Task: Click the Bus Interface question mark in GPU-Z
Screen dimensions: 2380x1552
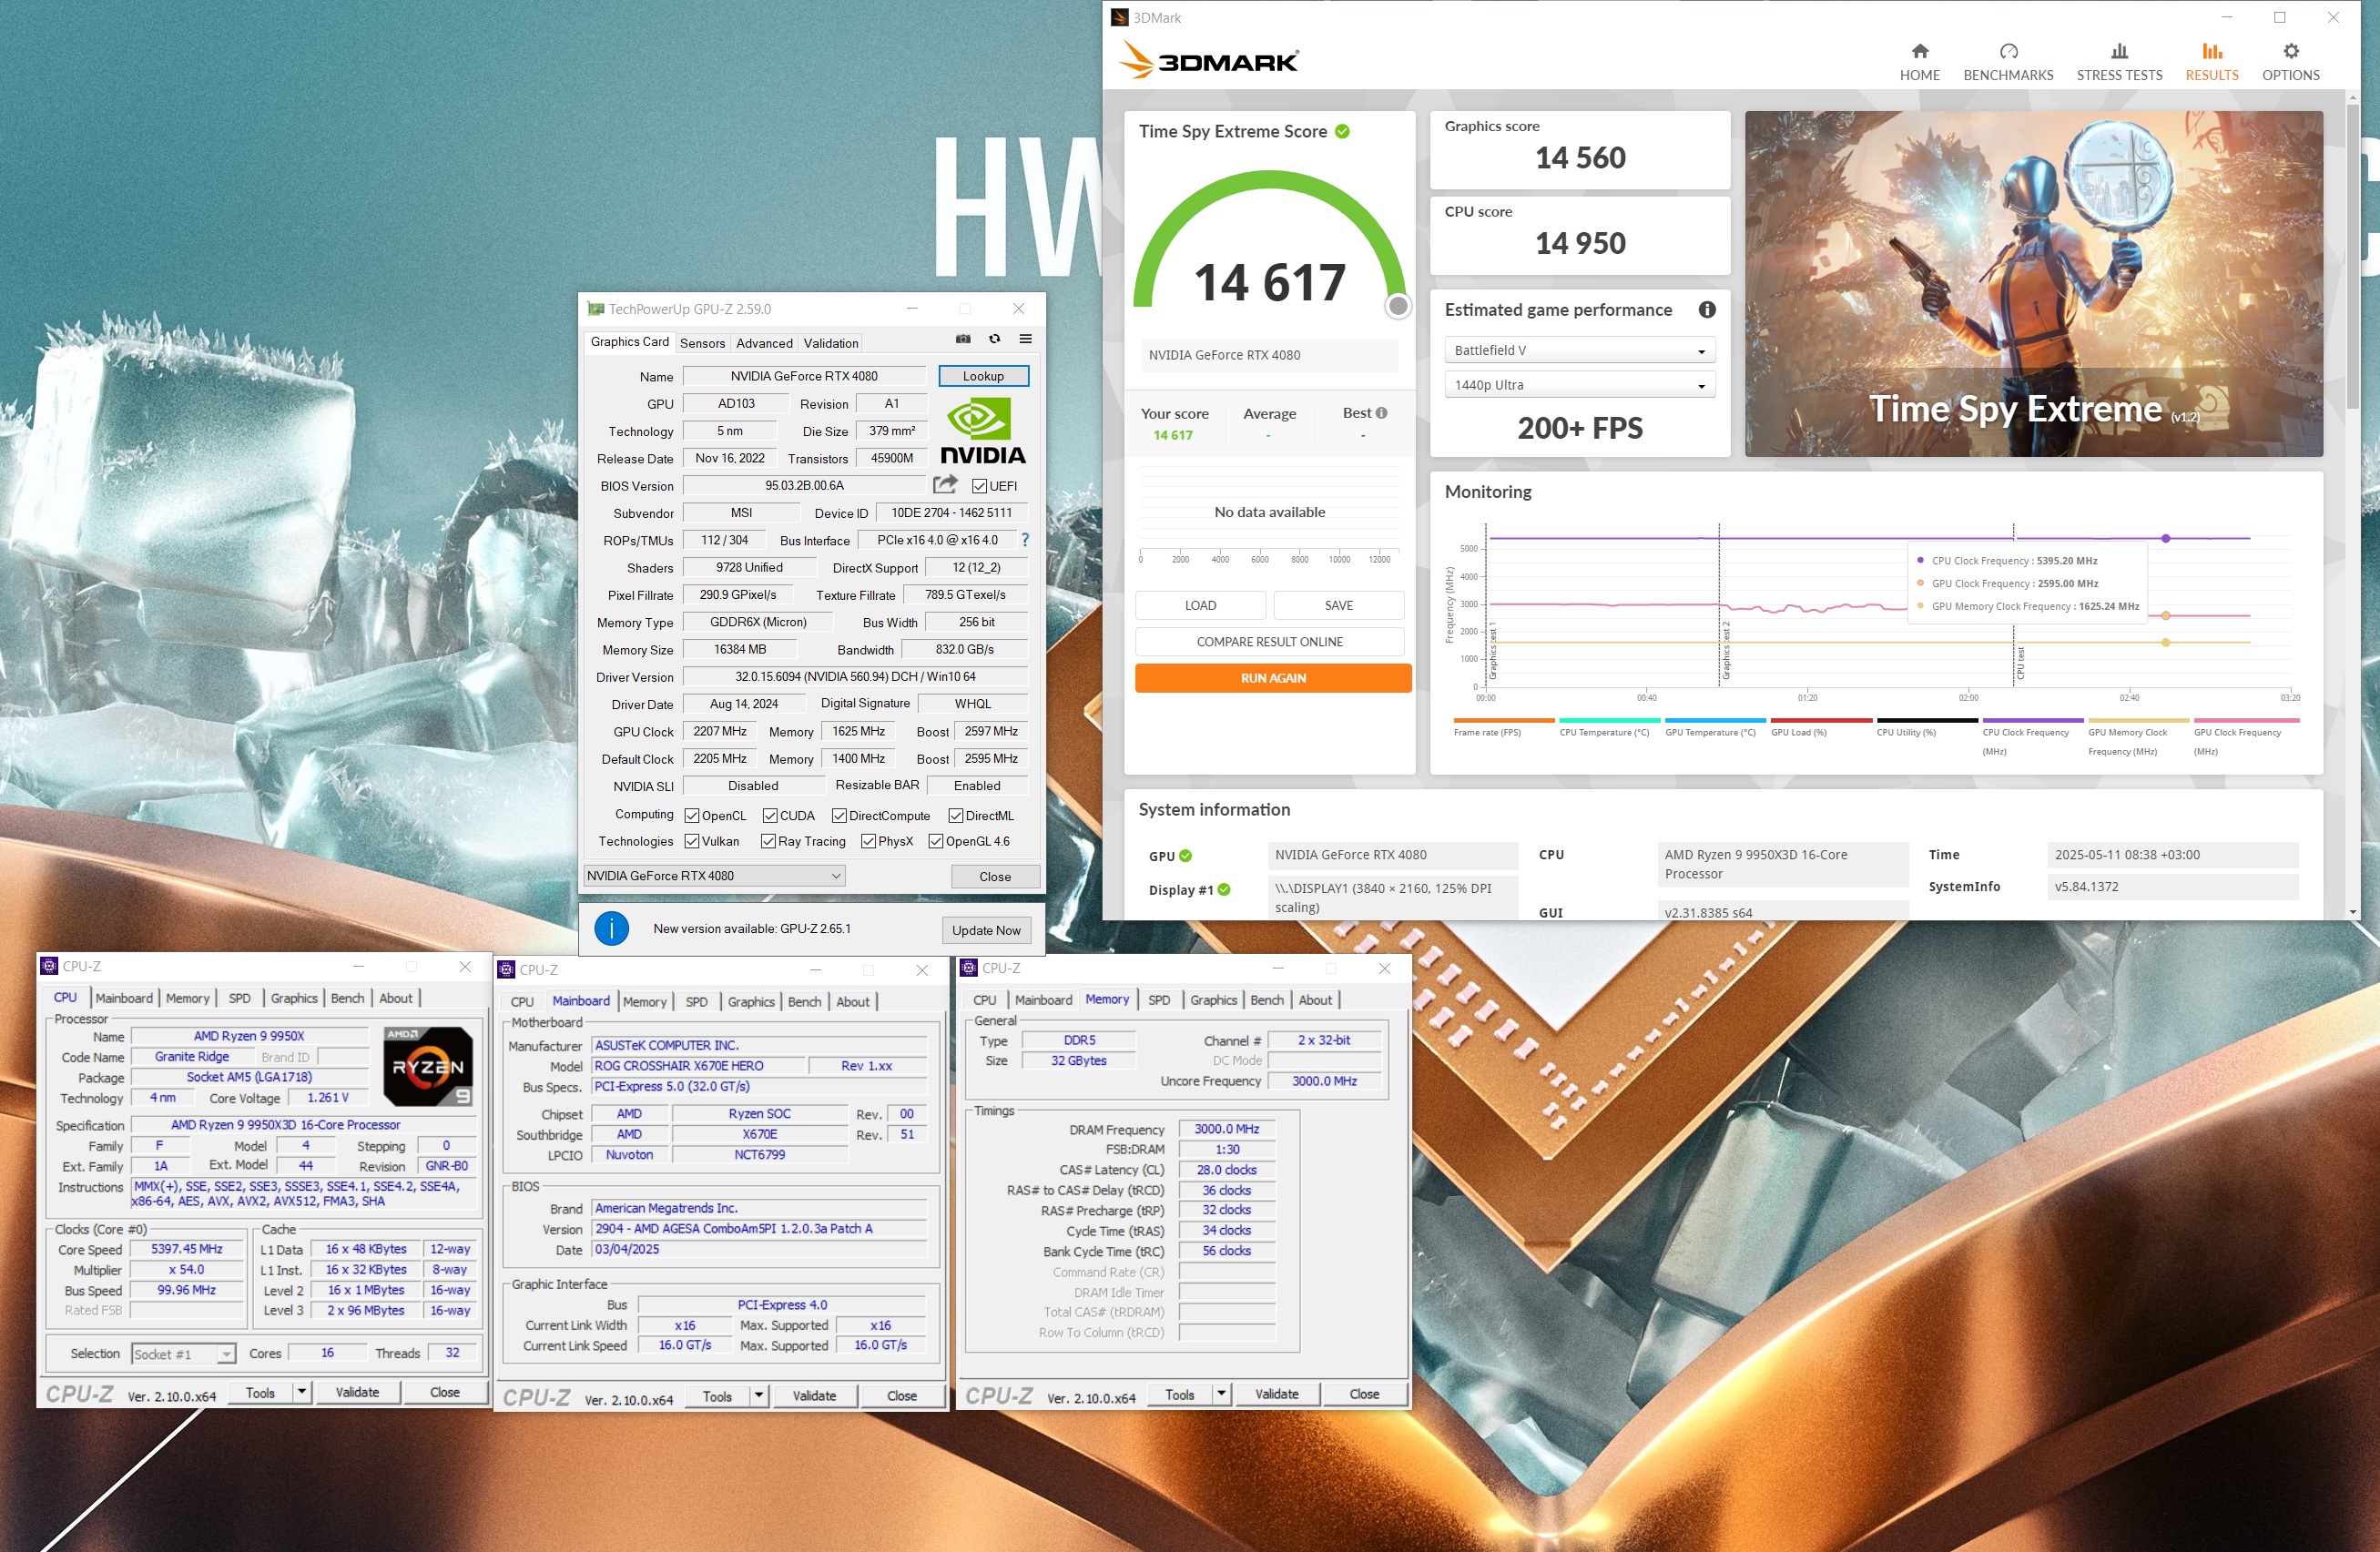Action: point(1025,540)
